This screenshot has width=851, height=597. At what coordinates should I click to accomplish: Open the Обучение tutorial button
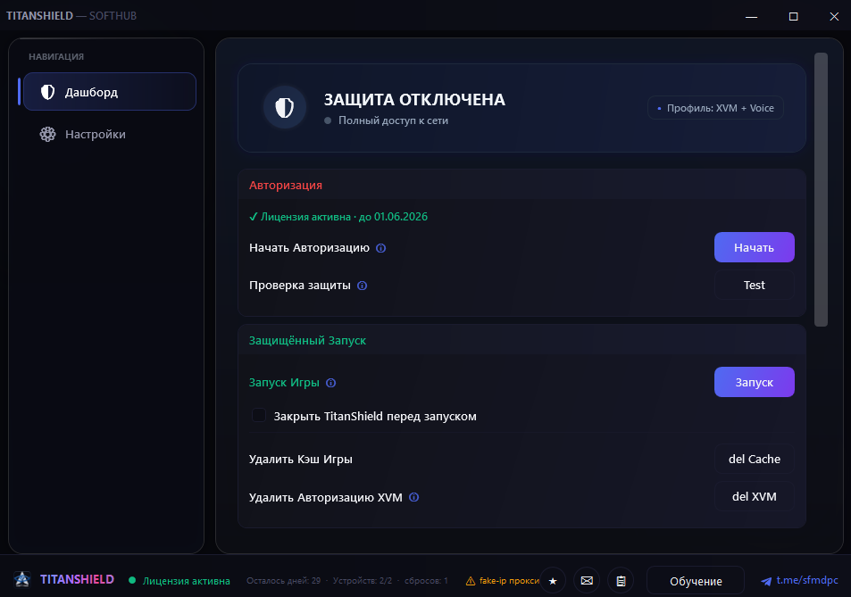coord(696,581)
